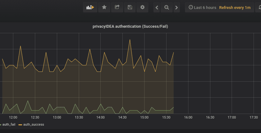Open the Last 6 hours time picker
The image size is (261, 133).
pyautogui.click(x=203, y=7)
